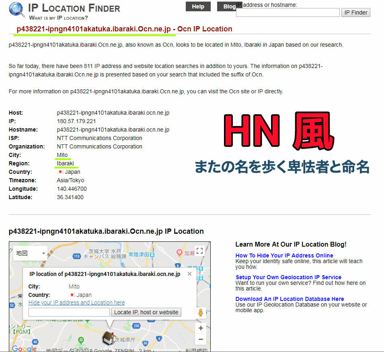
Task: Click the Japan flag in the map popup
Action: 72,295
